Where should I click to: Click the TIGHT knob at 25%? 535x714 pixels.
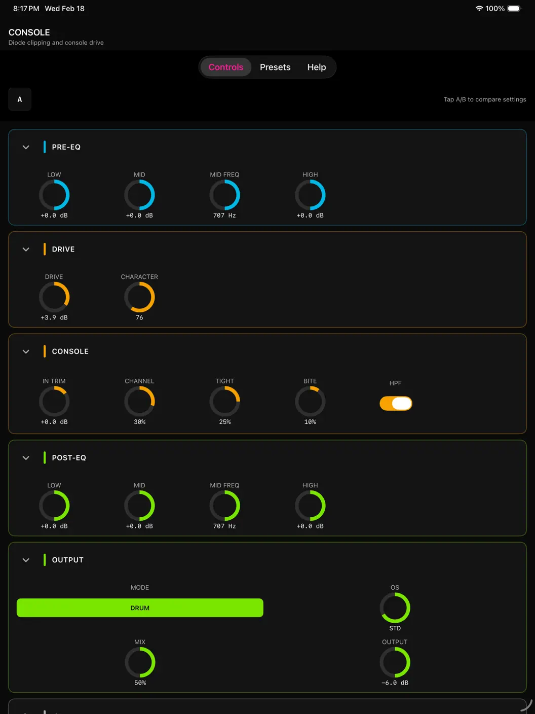point(225,402)
